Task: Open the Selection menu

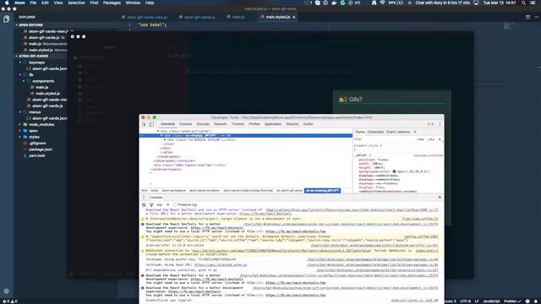Action: point(76,3)
